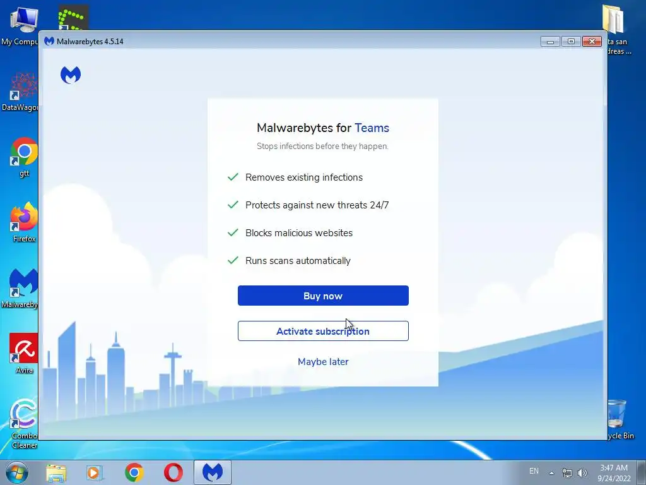
Task: Choose the Maybe later link
Action: (x=323, y=362)
